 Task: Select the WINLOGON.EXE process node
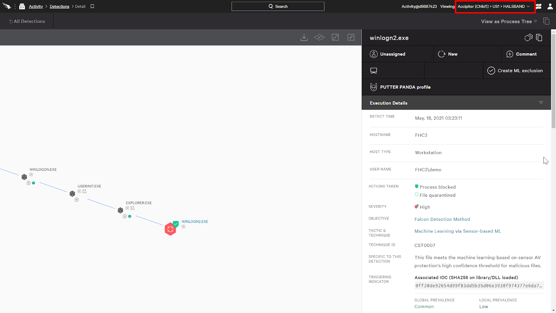tap(24, 177)
